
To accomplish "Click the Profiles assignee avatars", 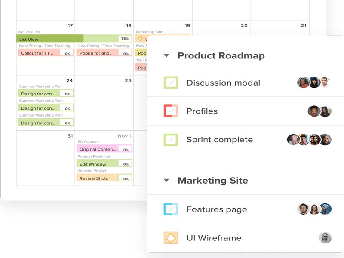I will click(x=319, y=111).
